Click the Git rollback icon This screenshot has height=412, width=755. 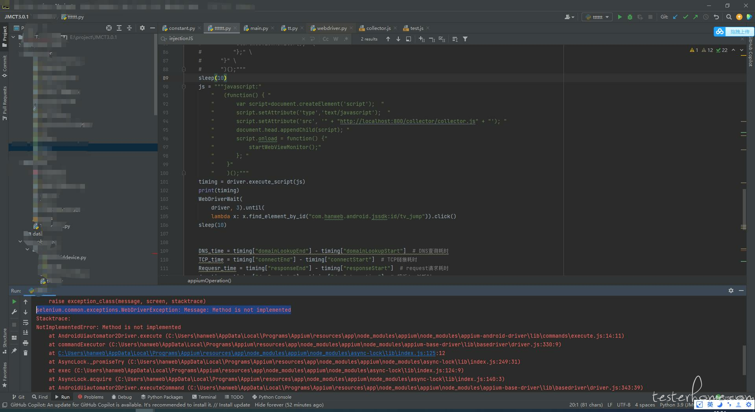[716, 17]
